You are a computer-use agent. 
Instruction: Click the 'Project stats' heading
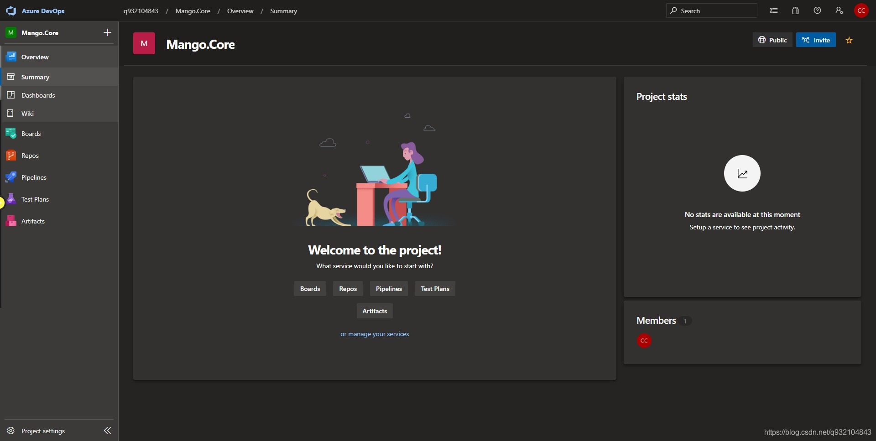[x=662, y=97]
